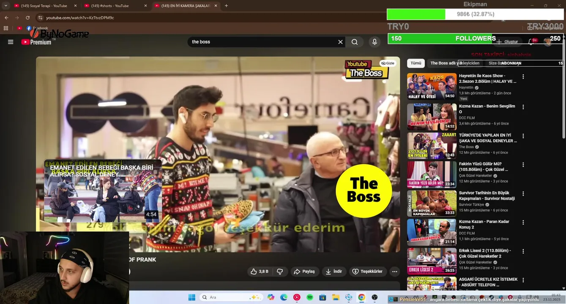Close the Sosyal Terapi tab
The height and width of the screenshot is (304, 566).
pyautogui.click(x=75, y=6)
